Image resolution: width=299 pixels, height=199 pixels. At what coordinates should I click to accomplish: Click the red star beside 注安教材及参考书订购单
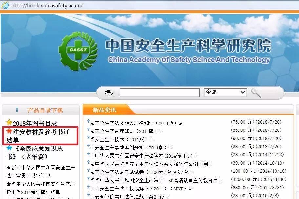coord(9,131)
